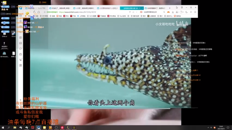The image size is (232, 130).
Task: Expand the address bar chevron dropdown
Action: [137, 12]
